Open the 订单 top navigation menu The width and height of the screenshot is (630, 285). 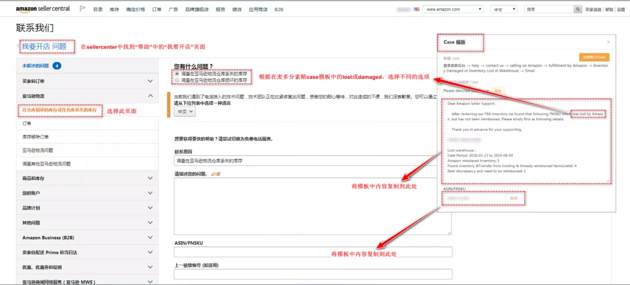[157, 9]
